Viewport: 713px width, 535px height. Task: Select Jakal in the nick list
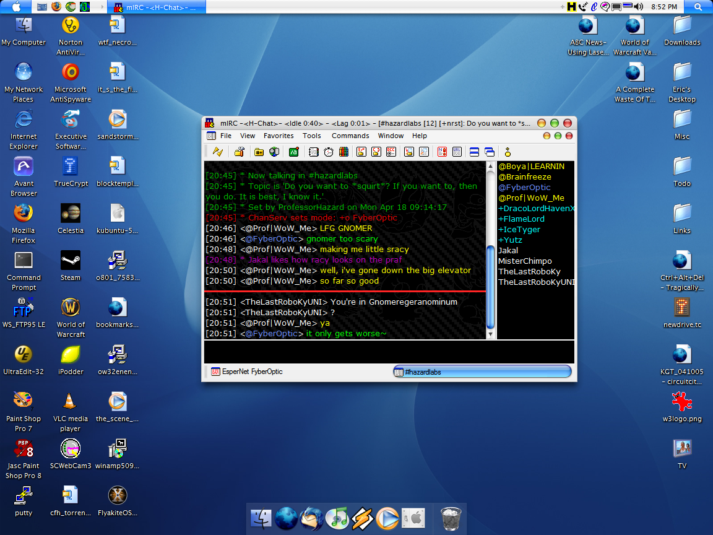(508, 250)
